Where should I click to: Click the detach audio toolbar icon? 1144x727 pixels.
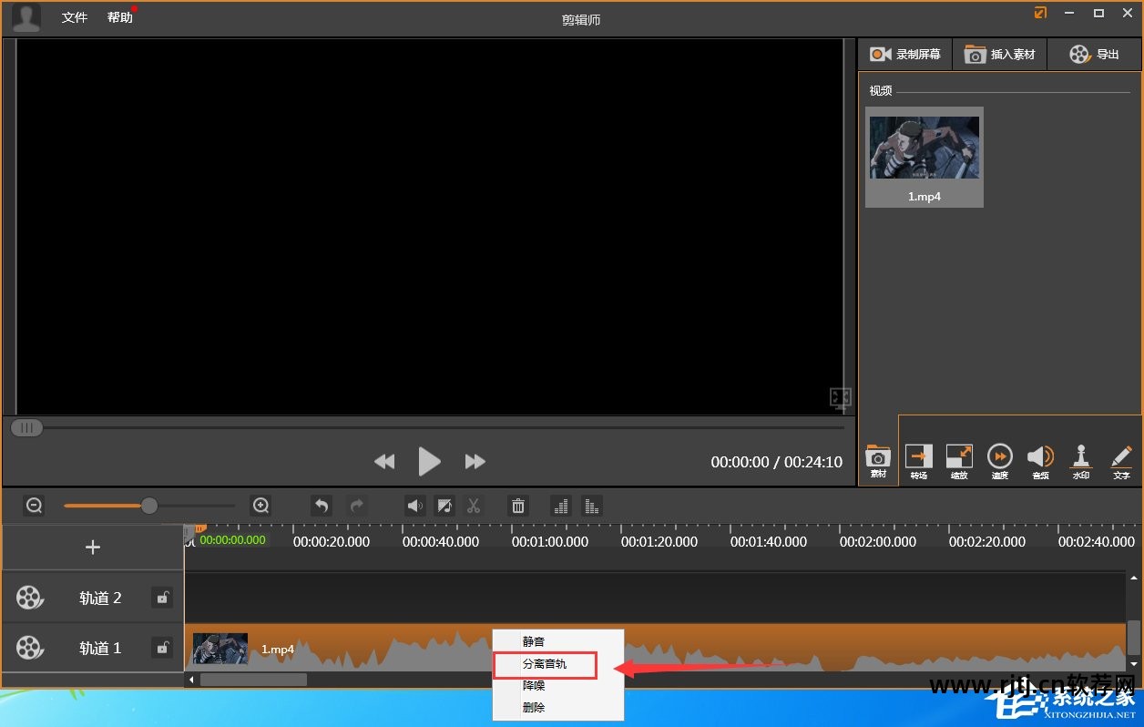click(x=444, y=506)
